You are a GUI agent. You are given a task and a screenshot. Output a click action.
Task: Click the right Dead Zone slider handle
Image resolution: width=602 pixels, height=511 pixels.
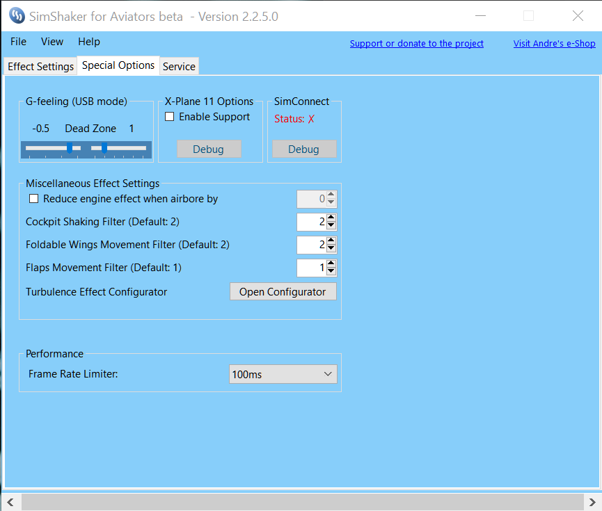pyautogui.click(x=104, y=147)
